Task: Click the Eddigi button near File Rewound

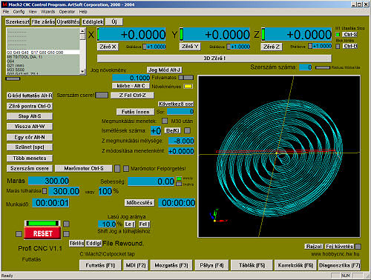Action: (x=93, y=243)
